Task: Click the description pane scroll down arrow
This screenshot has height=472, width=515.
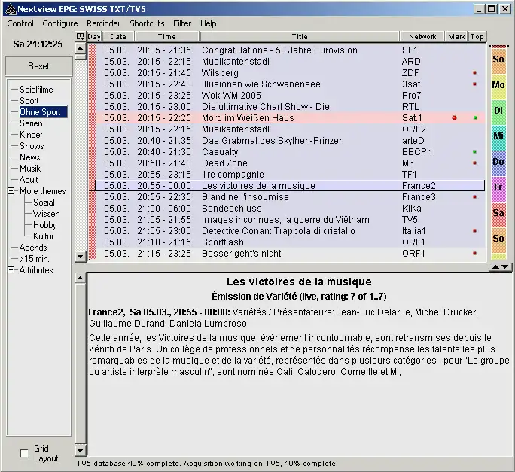Action: point(80,451)
